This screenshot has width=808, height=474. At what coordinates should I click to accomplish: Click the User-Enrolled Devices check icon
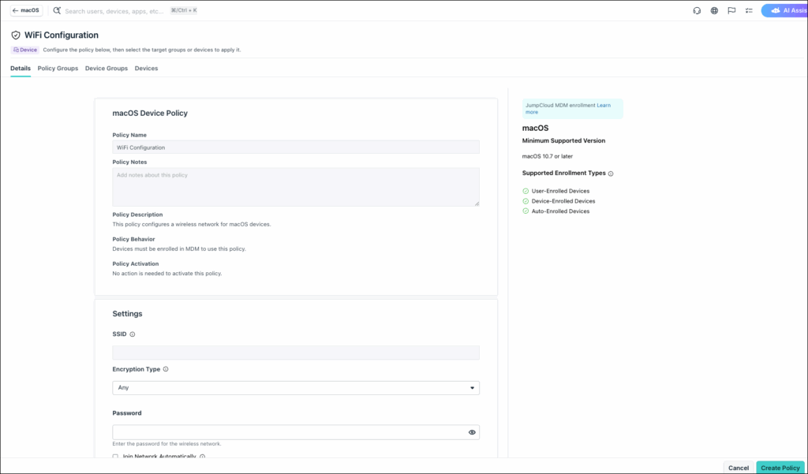[x=526, y=191]
